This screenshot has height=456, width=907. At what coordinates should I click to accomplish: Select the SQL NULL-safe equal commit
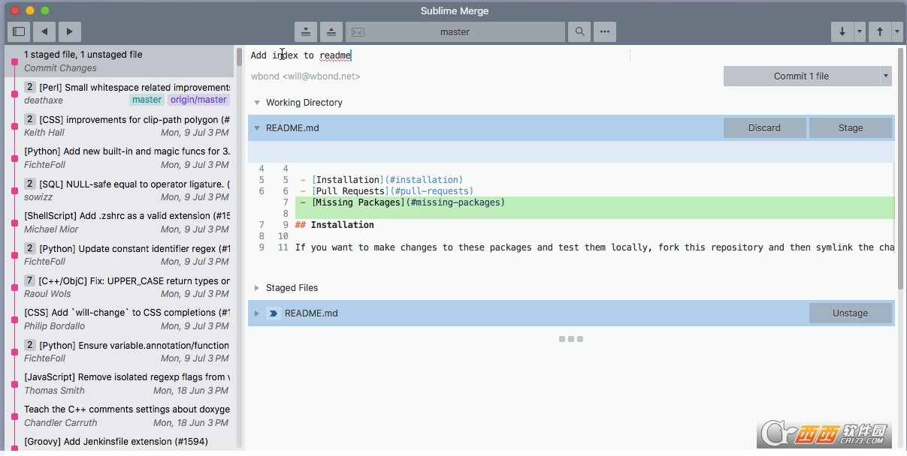click(x=120, y=190)
